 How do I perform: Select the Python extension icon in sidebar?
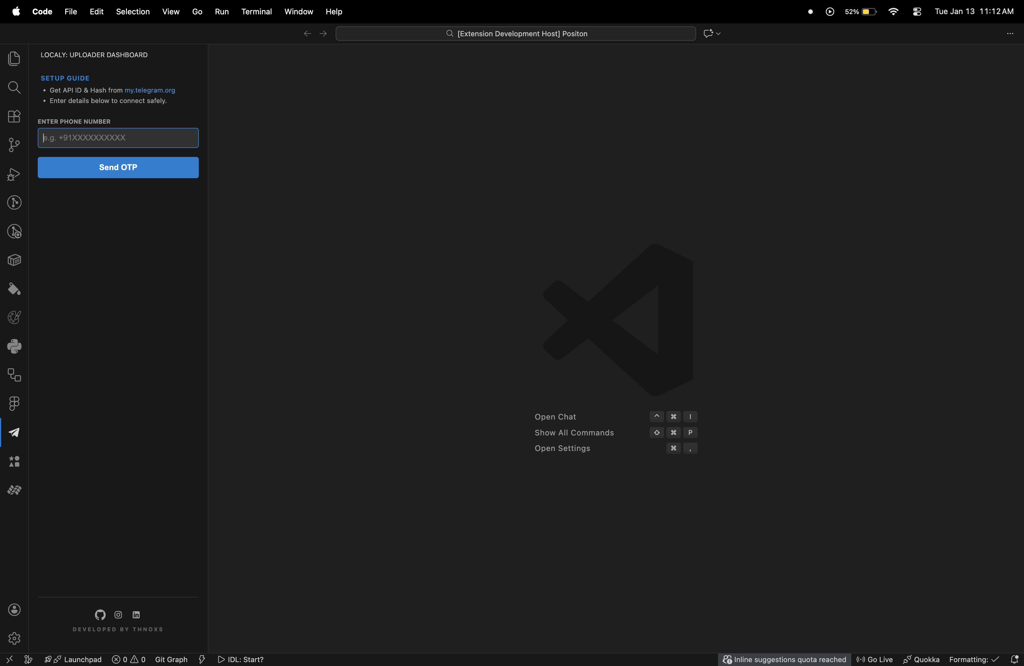14,346
